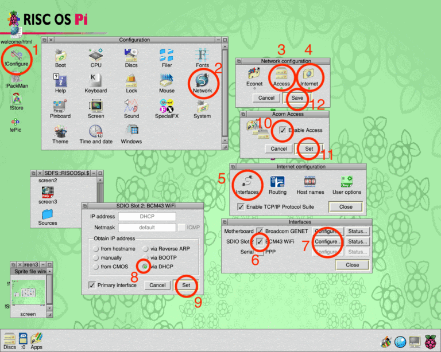Screen dimensions: 441x352
Task: Open Keyboard settings in Configuration window
Action: coord(96,84)
